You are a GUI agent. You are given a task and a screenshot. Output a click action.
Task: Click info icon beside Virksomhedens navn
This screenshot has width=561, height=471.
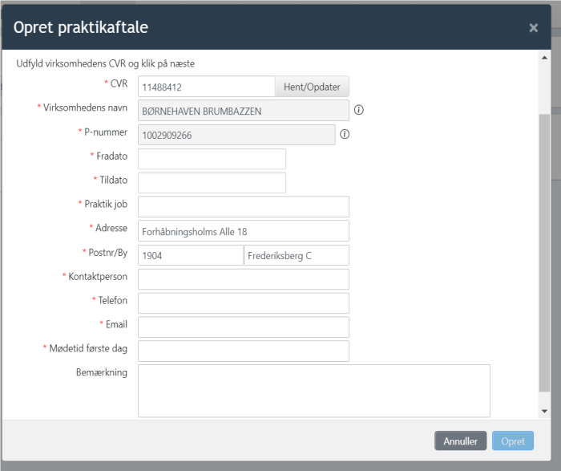pyautogui.click(x=359, y=110)
